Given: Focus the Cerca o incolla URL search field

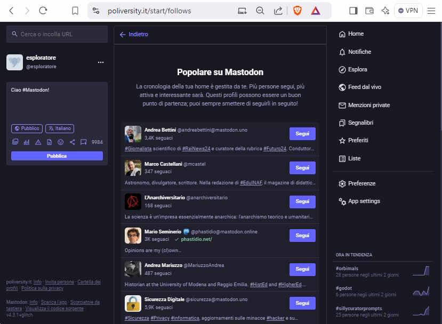Looking at the screenshot, I should (57, 34).
